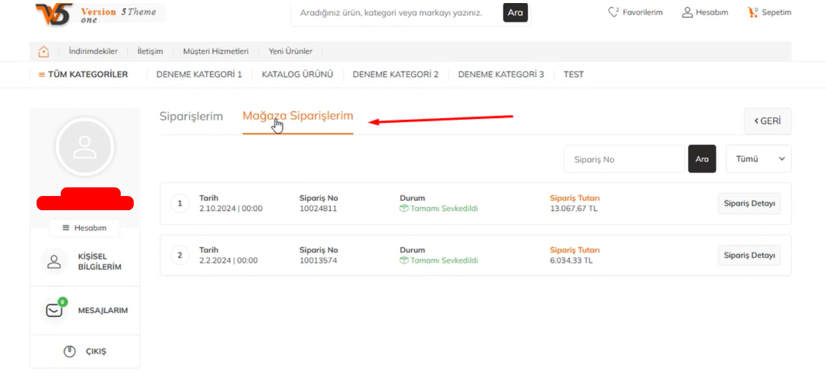This screenshot has height=379, width=826.
Task: Select the Mağaza Siparişlerim tab
Action: click(298, 116)
